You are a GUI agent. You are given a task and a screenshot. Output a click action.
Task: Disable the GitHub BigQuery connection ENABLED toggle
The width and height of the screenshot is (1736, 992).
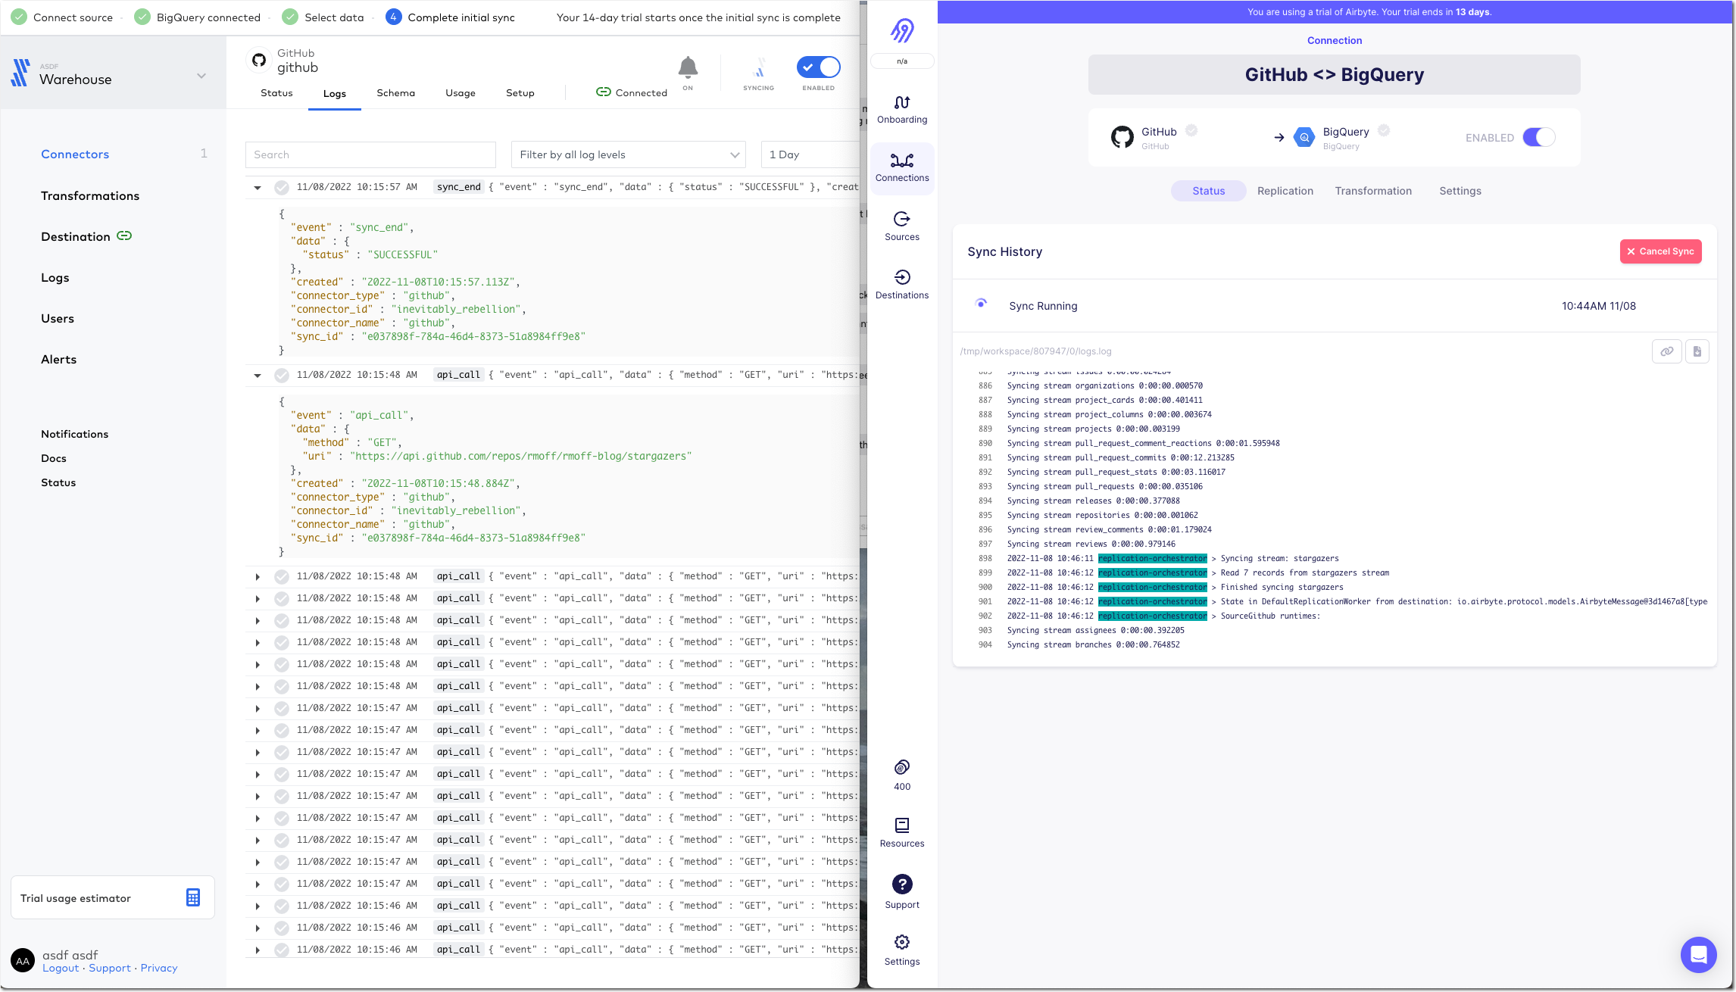point(1538,137)
